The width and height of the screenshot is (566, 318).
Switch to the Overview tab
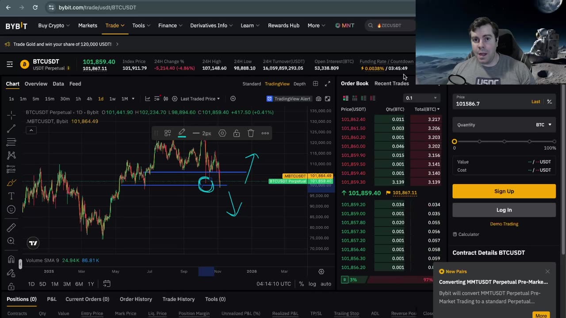click(x=36, y=83)
